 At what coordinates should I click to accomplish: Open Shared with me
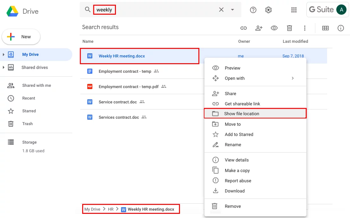coord(36,85)
